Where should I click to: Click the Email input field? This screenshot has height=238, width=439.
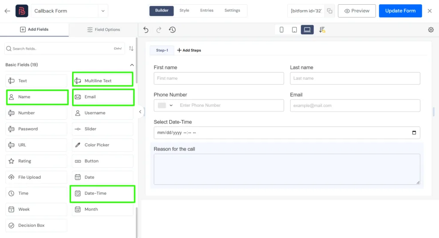(x=355, y=105)
